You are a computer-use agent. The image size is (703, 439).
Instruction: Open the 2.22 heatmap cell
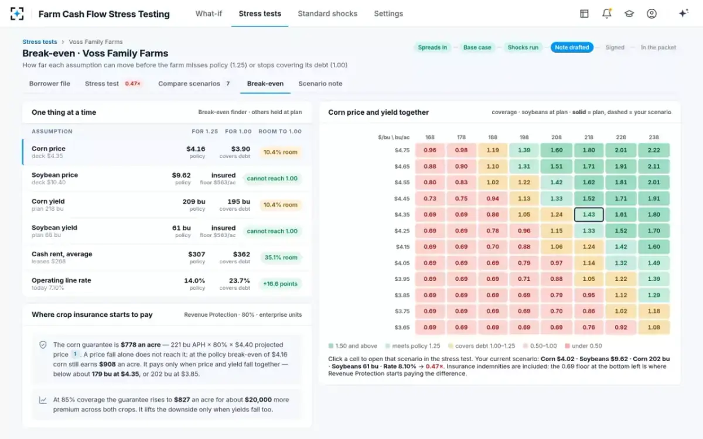point(654,150)
